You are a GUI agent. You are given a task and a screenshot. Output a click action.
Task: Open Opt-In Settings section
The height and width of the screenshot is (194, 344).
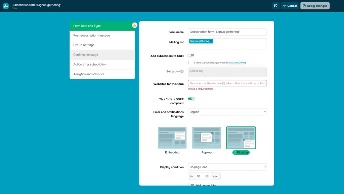coord(102,45)
